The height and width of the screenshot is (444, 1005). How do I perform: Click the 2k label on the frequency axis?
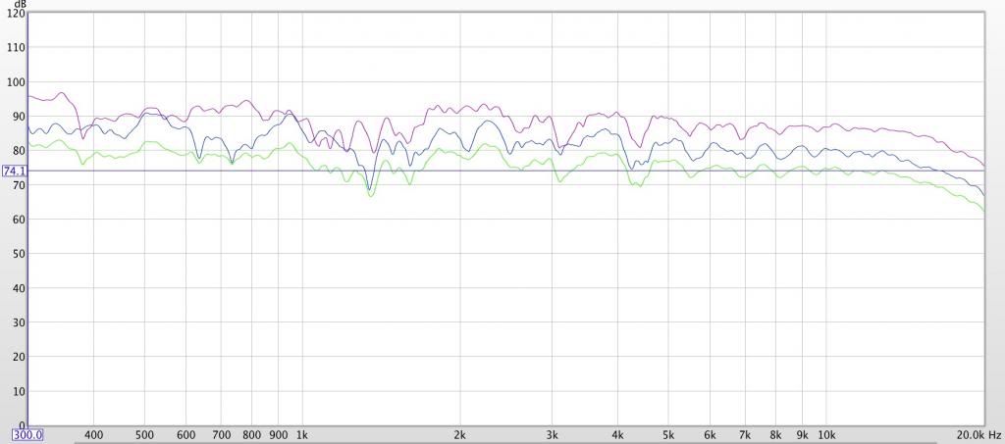(x=459, y=435)
